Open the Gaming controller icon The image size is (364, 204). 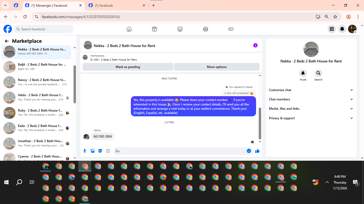coord(231,29)
